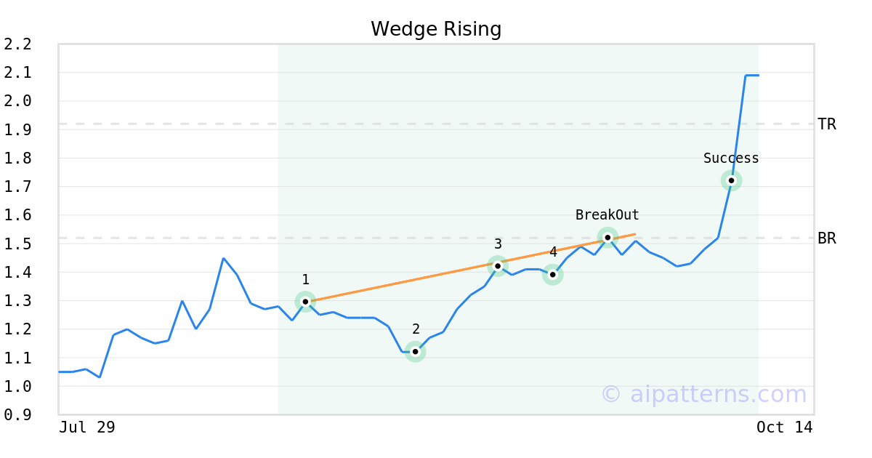Click the TR level label
This screenshot has width=872, height=458.
(x=826, y=124)
